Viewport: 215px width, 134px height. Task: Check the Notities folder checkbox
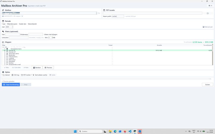click(x=5, y=63)
